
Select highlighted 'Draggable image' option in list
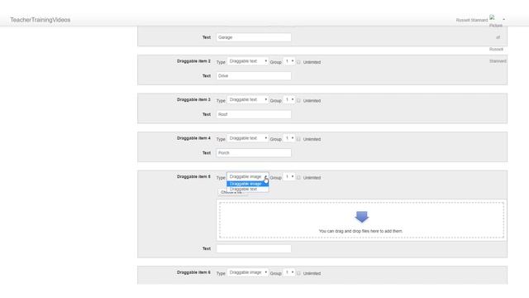[248, 184]
